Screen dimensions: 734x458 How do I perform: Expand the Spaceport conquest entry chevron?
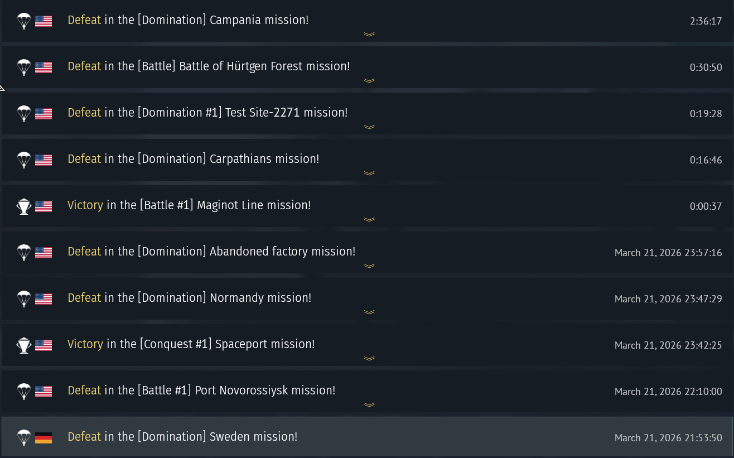coord(369,359)
